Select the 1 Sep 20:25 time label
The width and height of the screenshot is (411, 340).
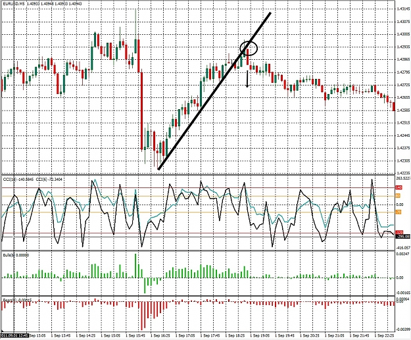[310, 335]
